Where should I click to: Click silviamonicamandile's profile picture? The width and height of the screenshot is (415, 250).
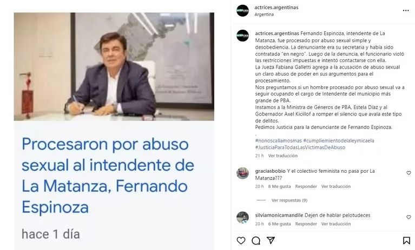pyautogui.click(x=243, y=218)
